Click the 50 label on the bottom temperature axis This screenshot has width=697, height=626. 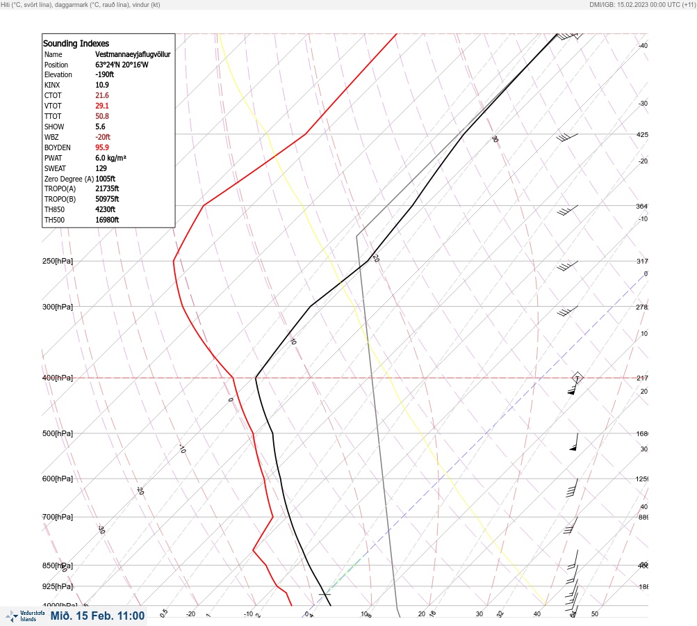595,614
